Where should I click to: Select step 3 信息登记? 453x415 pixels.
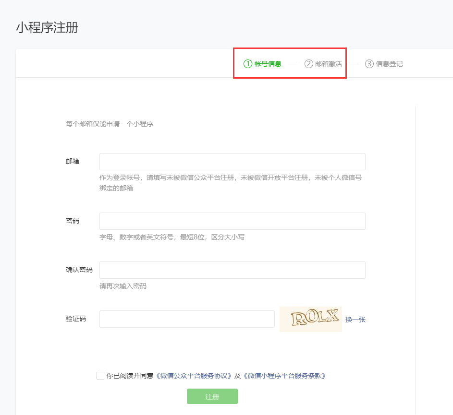coord(384,64)
